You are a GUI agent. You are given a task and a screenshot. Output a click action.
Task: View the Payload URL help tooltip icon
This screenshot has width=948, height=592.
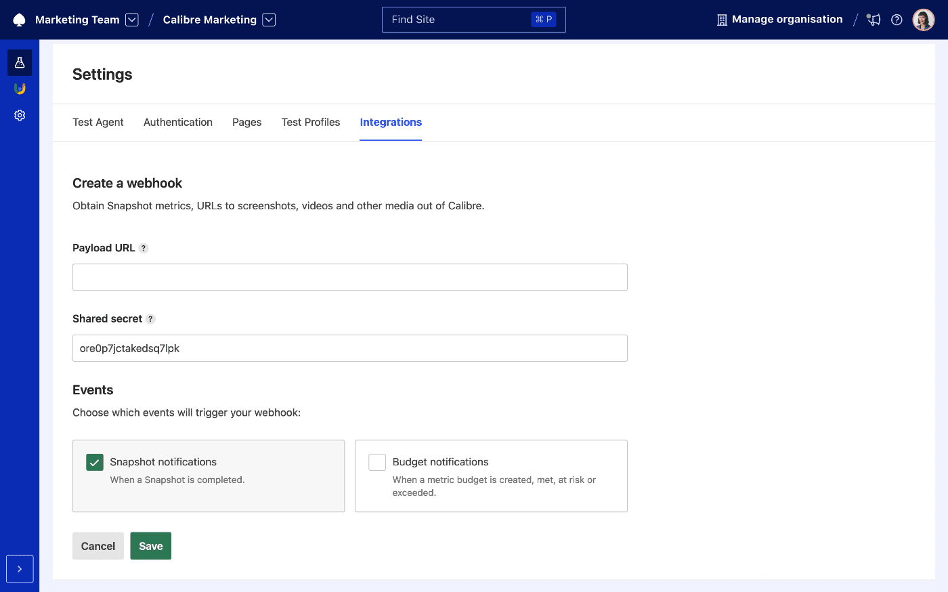(143, 248)
